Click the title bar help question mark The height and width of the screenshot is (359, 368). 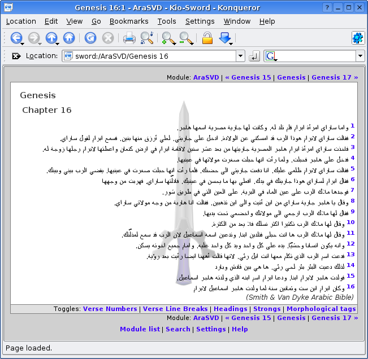[x=327, y=8]
